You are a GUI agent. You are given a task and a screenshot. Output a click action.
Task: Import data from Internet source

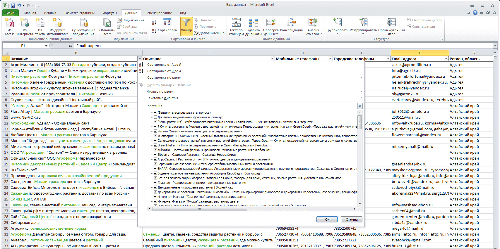(25, 27)
